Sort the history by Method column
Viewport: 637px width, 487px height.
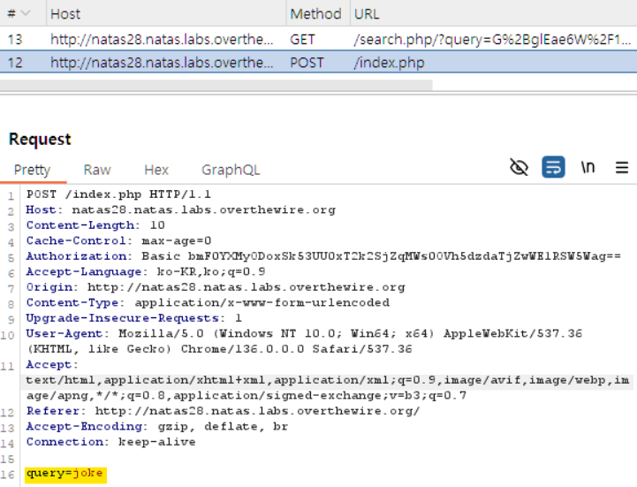pyautogui.click(x=315, y=14)
